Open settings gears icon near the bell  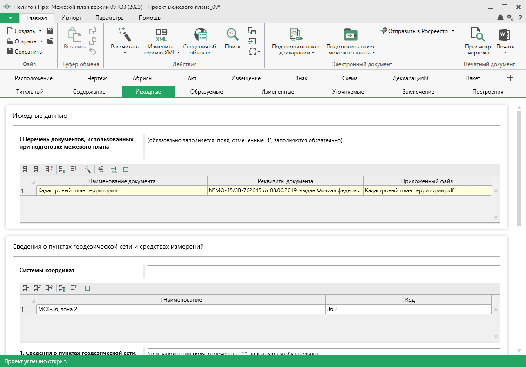510,18
